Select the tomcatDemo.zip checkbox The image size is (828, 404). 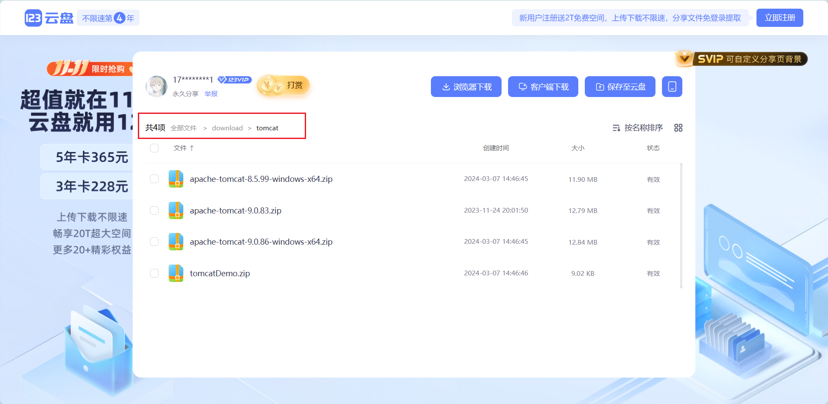click(154, 273)
